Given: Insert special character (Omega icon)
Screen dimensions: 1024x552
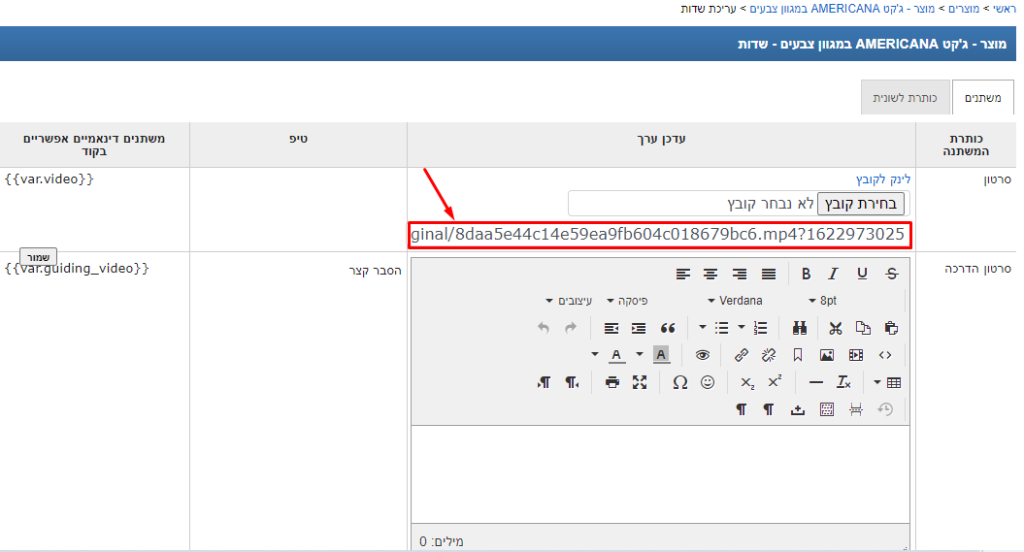Looking at the screenshot, I should [679, 382].
